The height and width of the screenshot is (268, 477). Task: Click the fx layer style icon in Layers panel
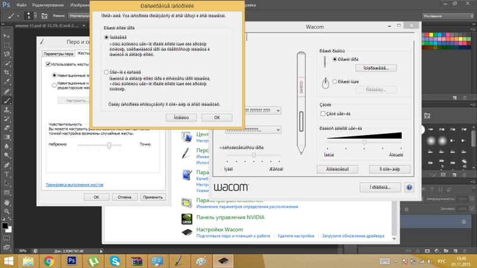pyautogui.click(x=418, y=251)
